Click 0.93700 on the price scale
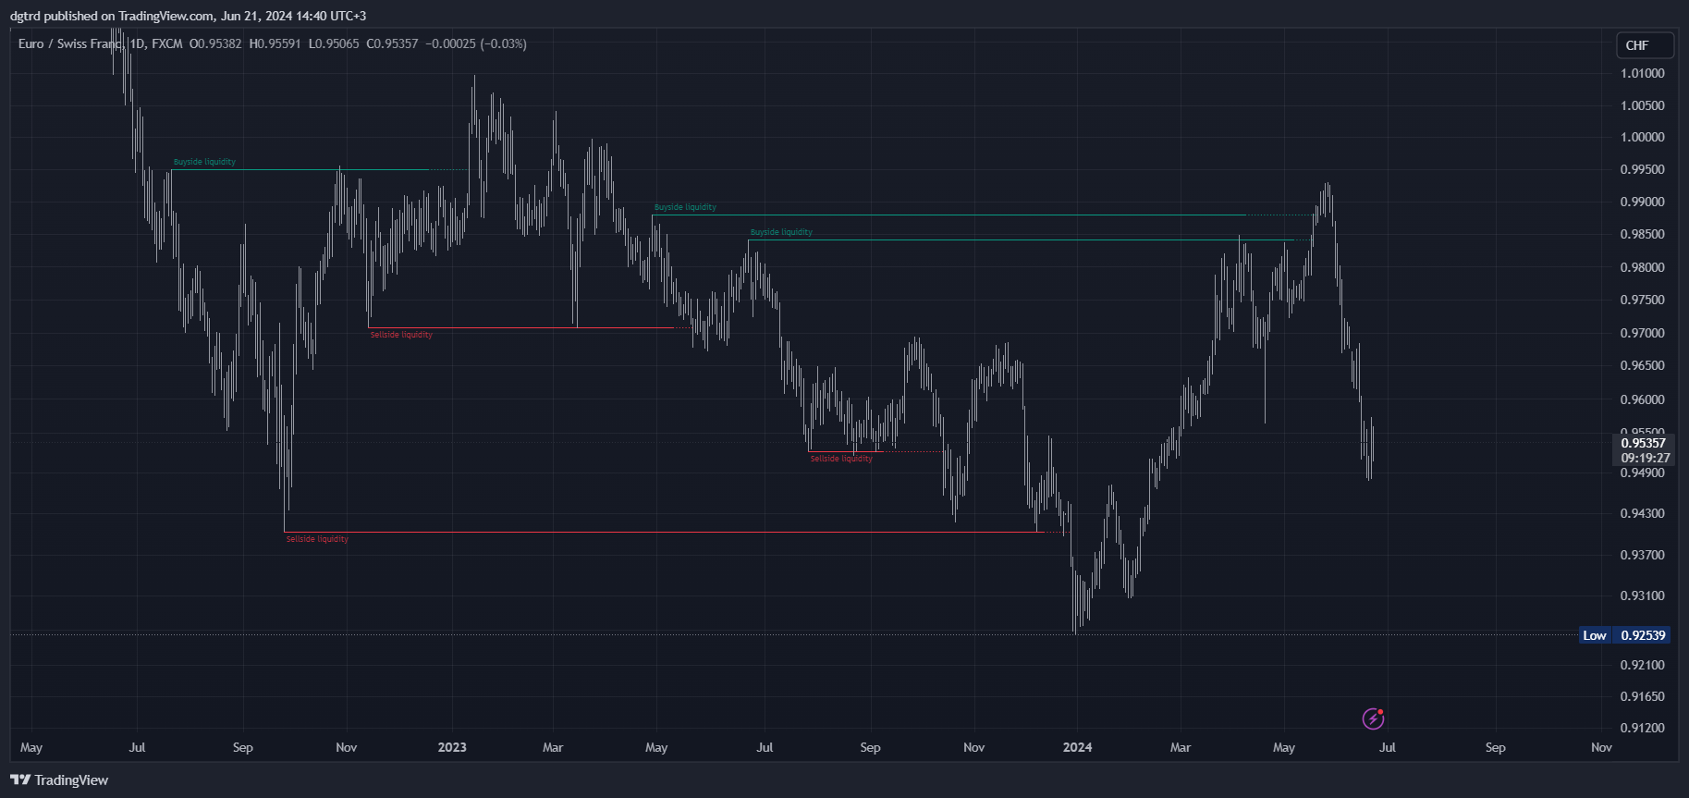The width and height of the screenshot is (1689, 798). point(1643,555)
